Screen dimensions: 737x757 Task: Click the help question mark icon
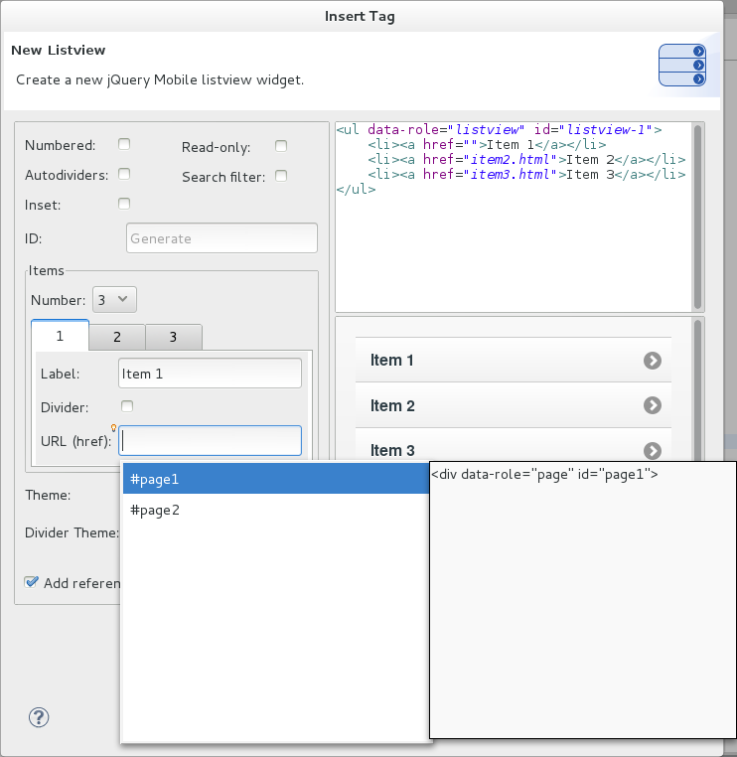40,717
